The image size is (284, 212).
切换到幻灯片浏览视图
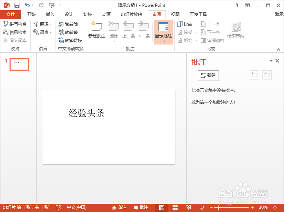pyautogui.click(x=175, y=207)
